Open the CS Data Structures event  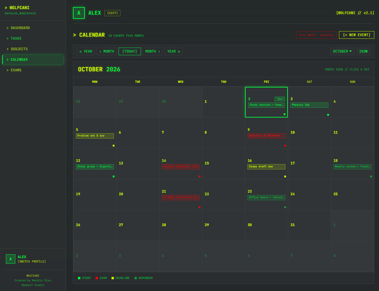coord(181,197)
